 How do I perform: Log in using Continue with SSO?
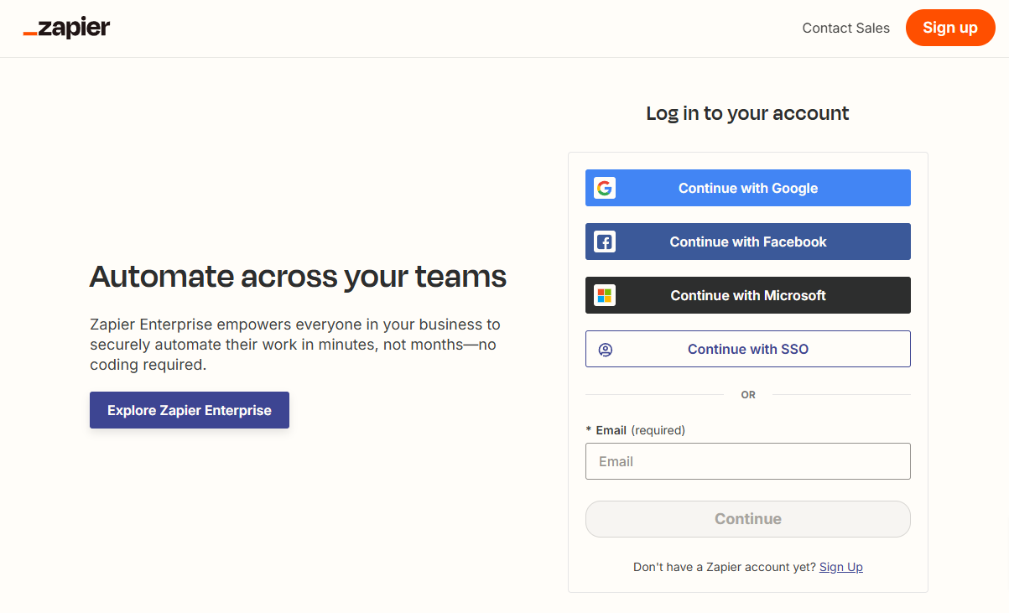point(748,349)
